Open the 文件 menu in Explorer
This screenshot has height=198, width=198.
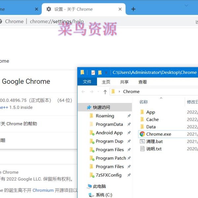pos(87,82)
